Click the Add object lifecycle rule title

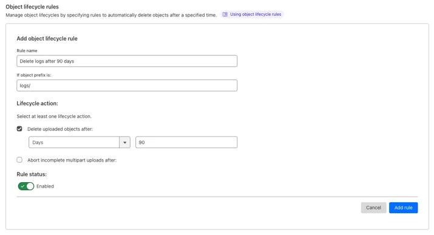(47, 38)
